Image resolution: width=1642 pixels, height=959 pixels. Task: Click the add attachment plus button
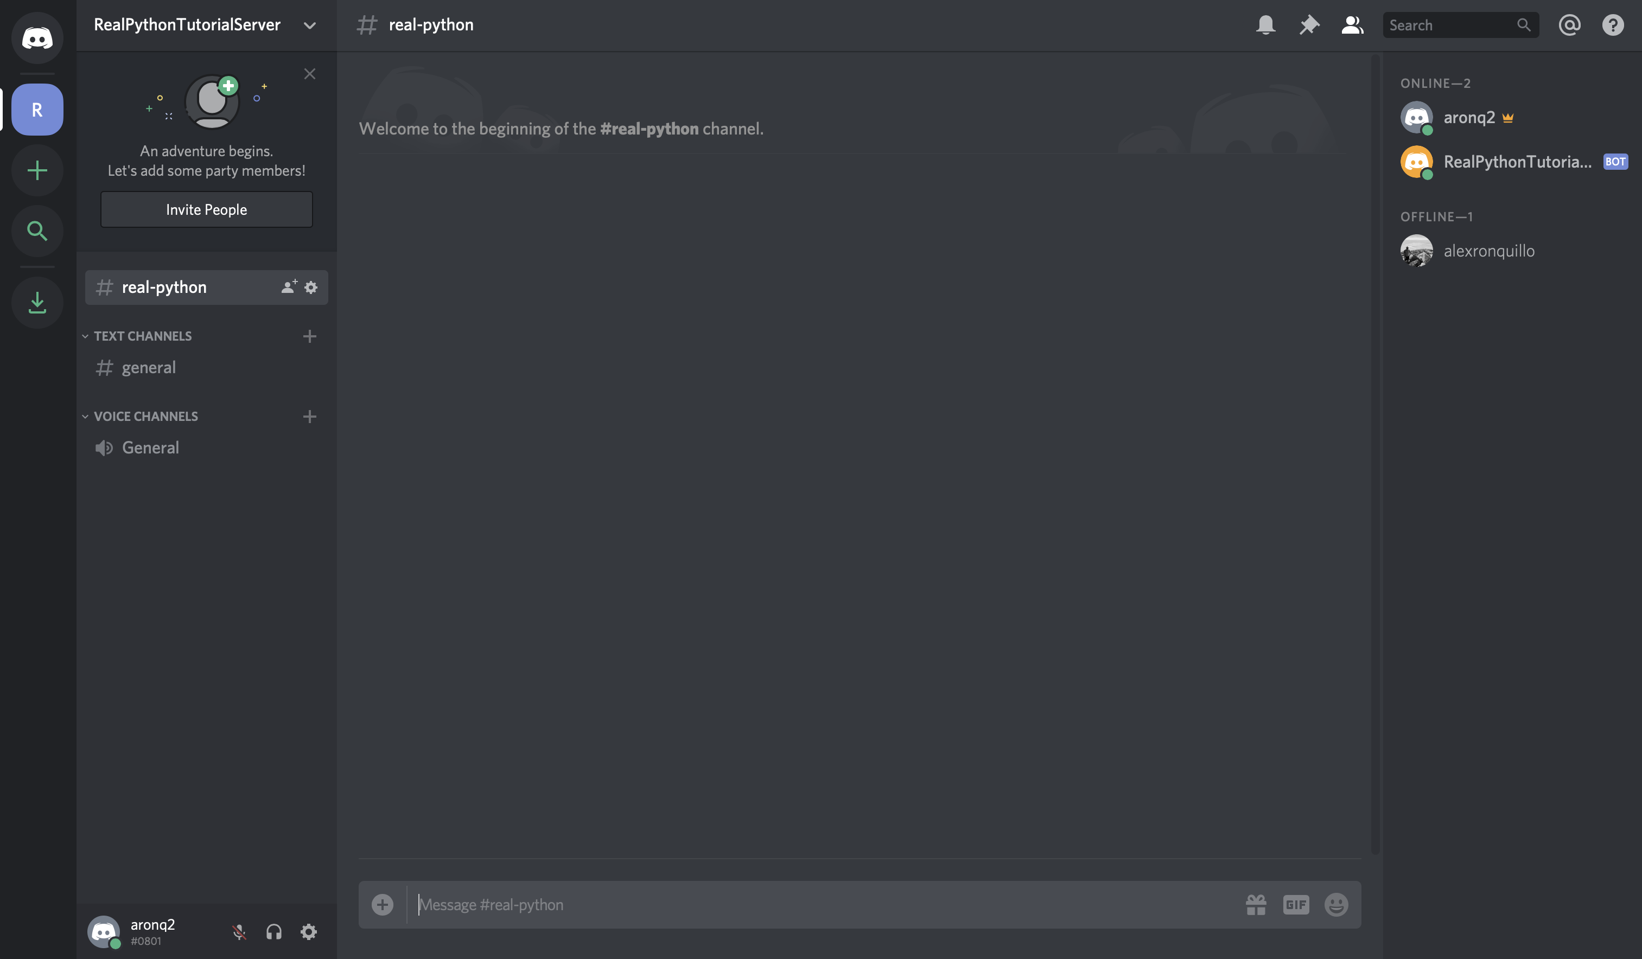[383, 904]
